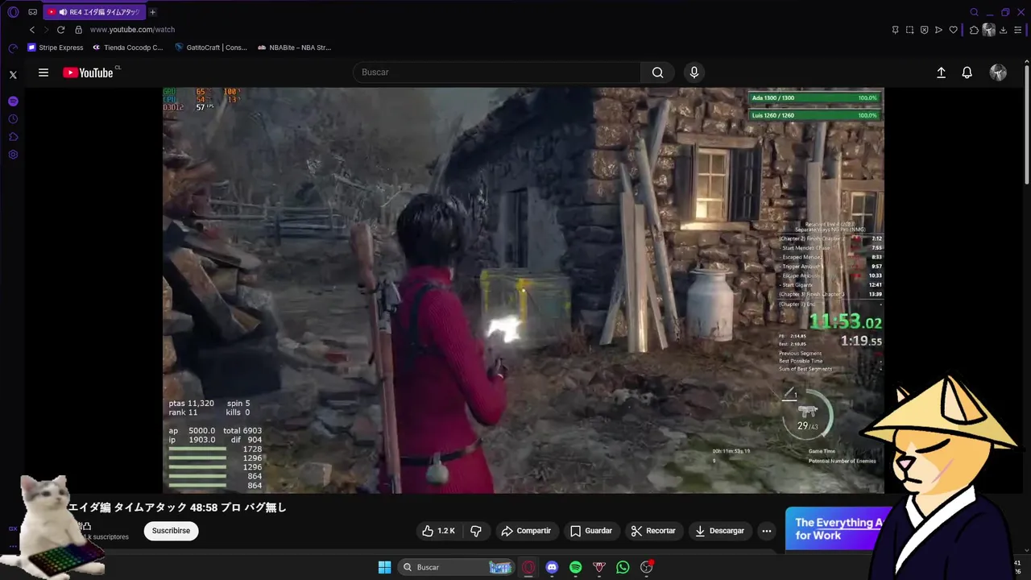Take a snapshot with the capture icon
The image size is (1031, 580).
click(x=909, y=30)
